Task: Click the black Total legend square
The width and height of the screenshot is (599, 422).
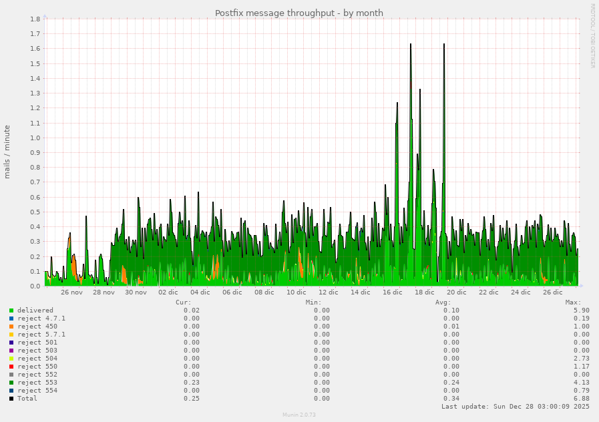Action: click(9, 399)
